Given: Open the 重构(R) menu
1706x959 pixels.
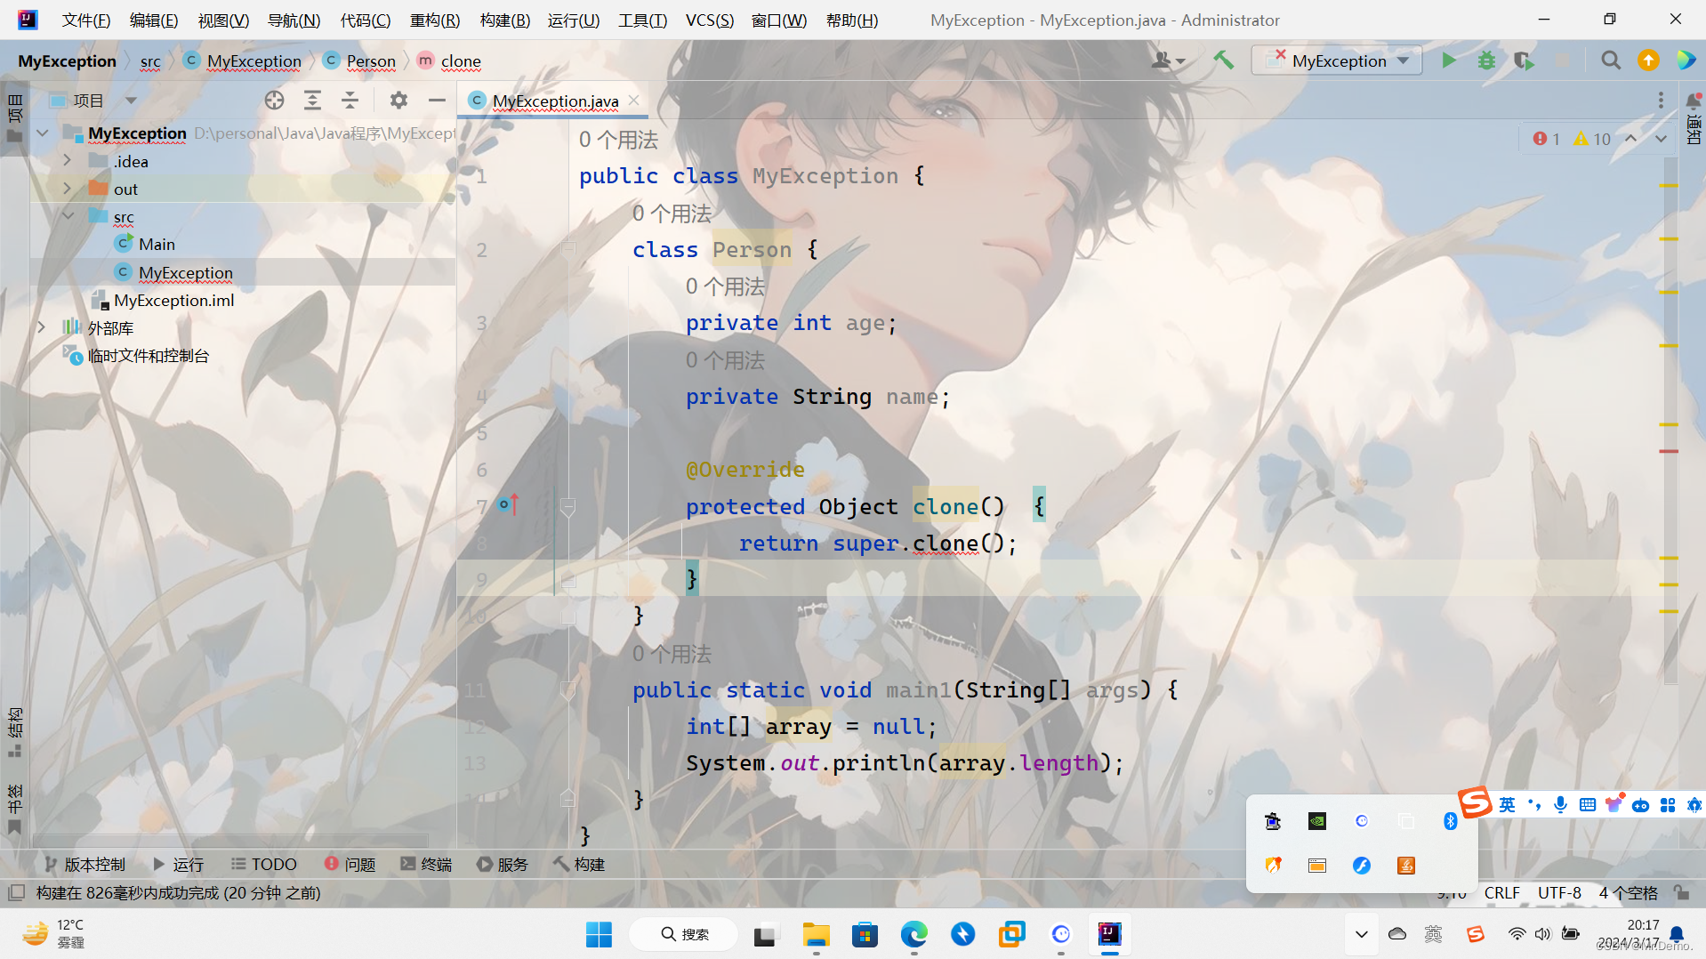Looking at the screenshot, I should coord(435,20).
